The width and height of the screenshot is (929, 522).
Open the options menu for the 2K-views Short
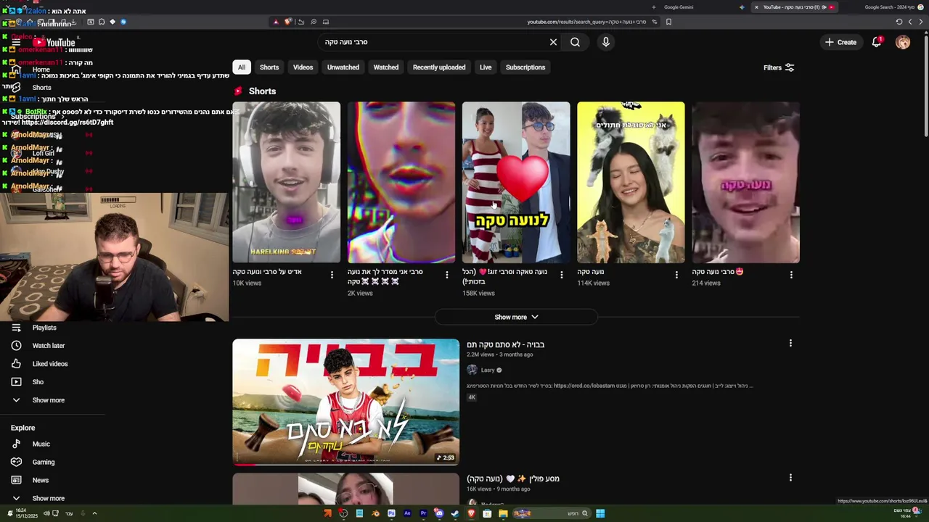[446, 275]
